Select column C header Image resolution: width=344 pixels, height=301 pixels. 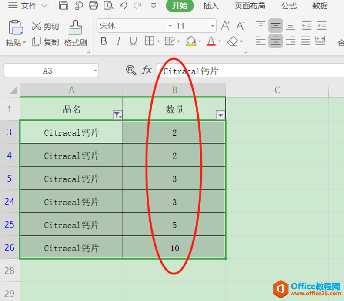point(277,90)
